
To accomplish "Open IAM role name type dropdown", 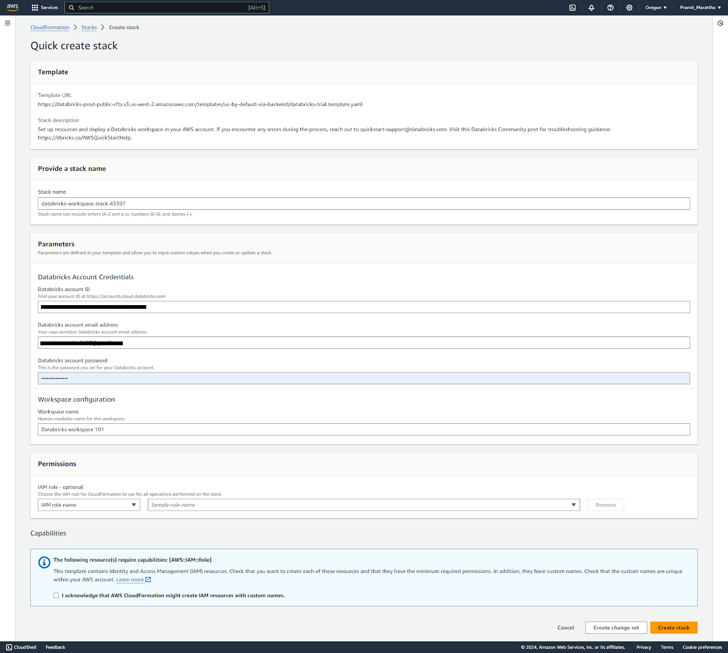I will pos(89,505).
